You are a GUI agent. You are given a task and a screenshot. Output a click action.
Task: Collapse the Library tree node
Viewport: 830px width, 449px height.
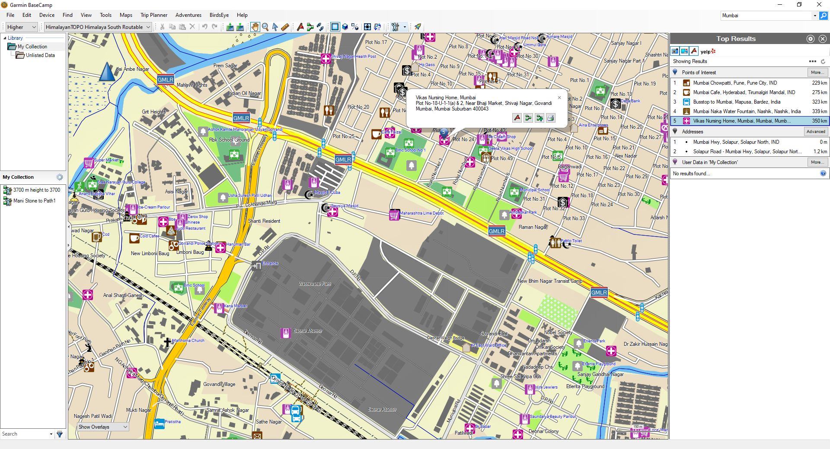tap(5, 38)
